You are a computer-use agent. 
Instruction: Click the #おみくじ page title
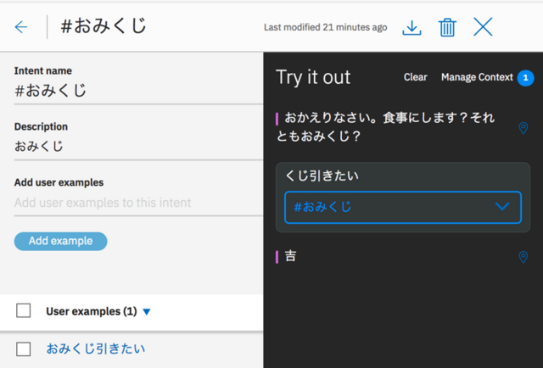104,26
